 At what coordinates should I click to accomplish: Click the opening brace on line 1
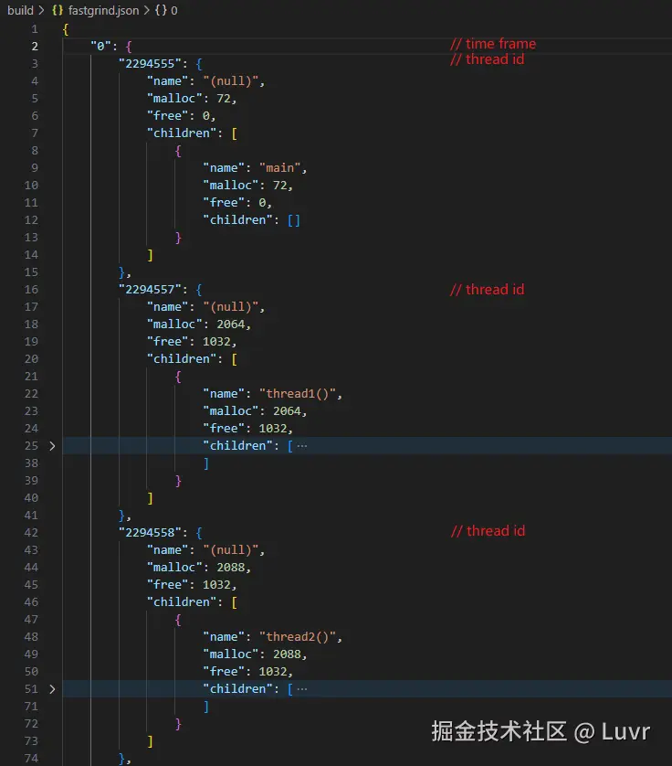(x=66, y=29)
